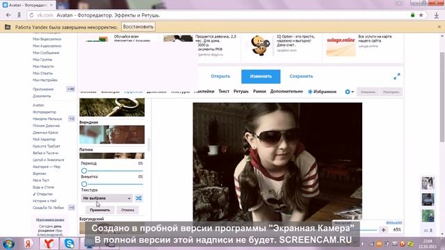This screenshot has width=445, height=250.
Task: Click the Повторить redo button
Action: coord(391,92)
